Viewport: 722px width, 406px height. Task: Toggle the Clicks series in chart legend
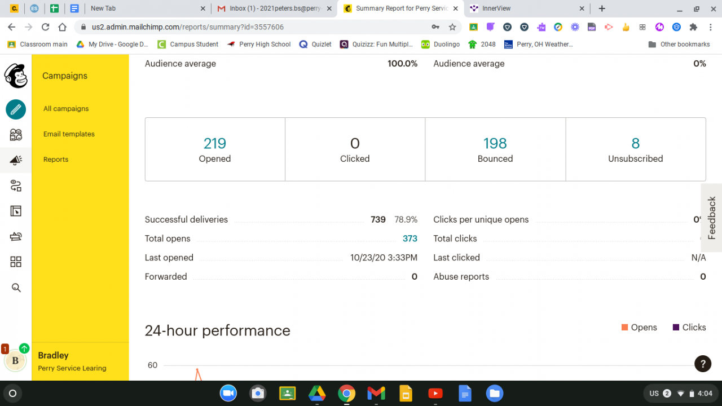689,328
